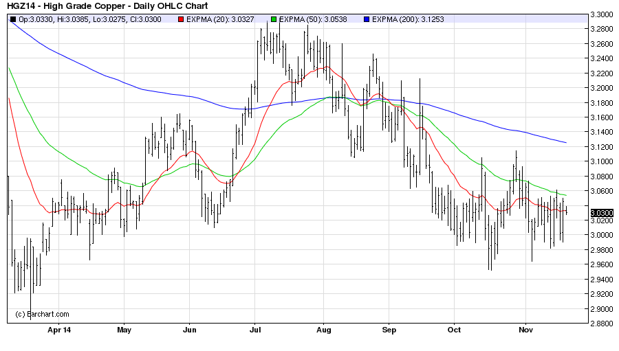The width and height of the screenshot is (619, 351).
Task: Click the 3.2600 price axis label
Action: tap(602, 44)
